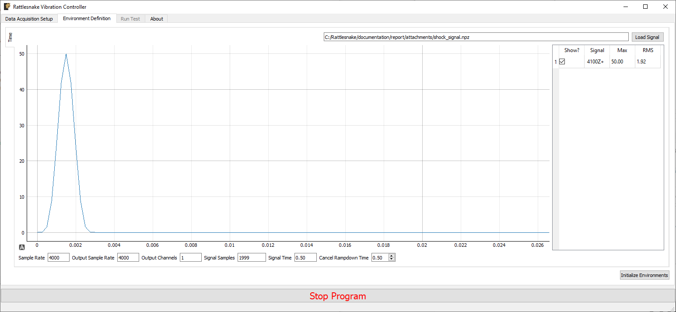This screenshot has height=312, width=676.
Task: Click the Output Sample Rate input
Action: [128, 257]
